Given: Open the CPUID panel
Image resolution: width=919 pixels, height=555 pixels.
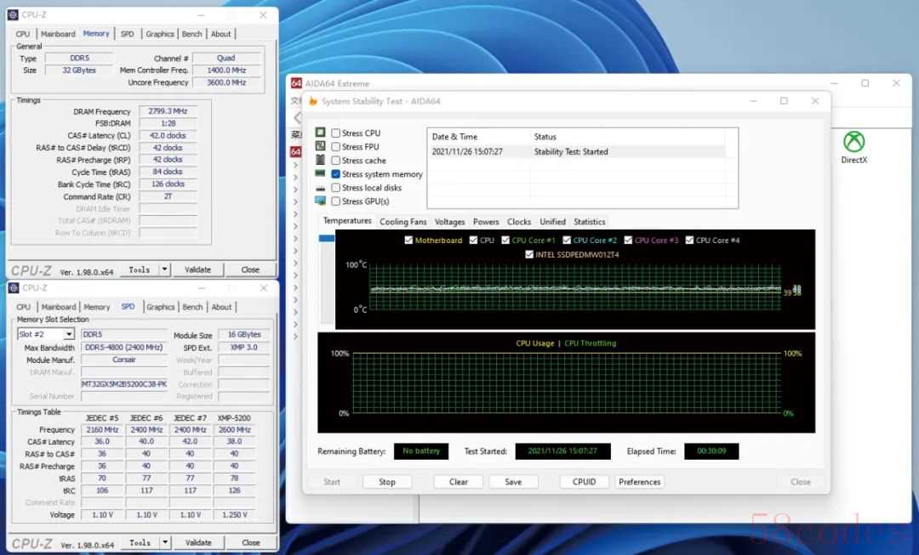Looking at the screenshot, I should [x=584, y=481].
